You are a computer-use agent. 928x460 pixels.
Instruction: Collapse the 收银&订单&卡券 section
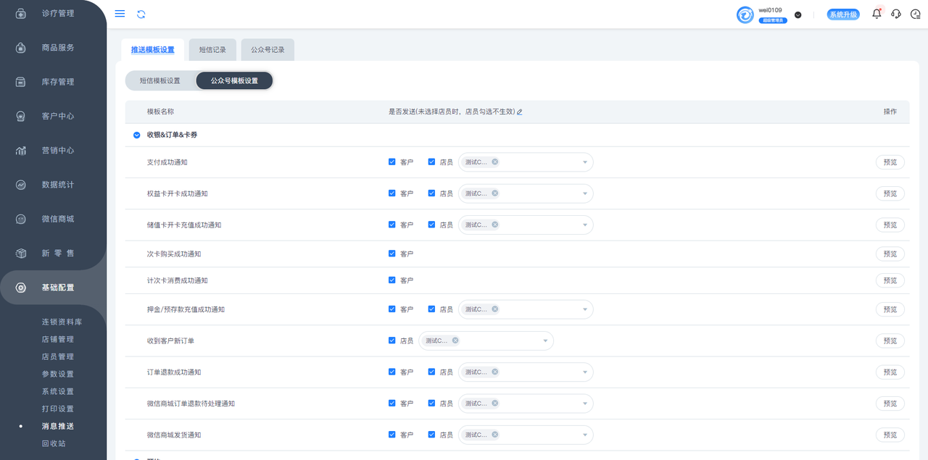point(136,135)
